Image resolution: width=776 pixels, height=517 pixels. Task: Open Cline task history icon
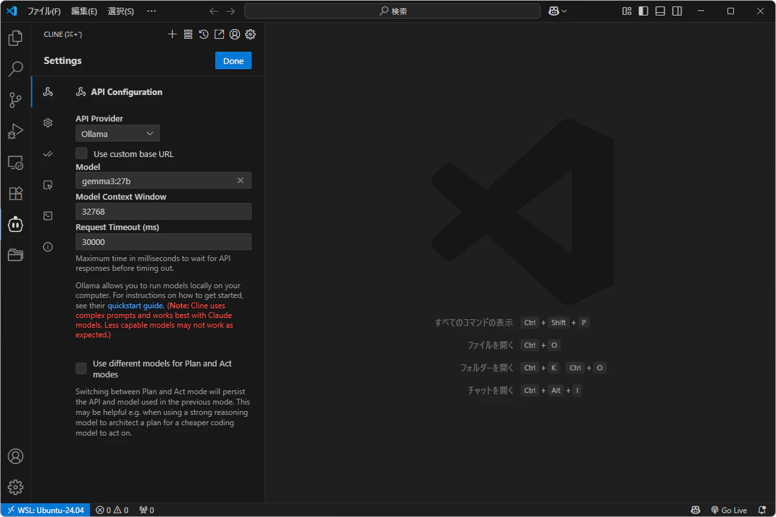[204, 34]
